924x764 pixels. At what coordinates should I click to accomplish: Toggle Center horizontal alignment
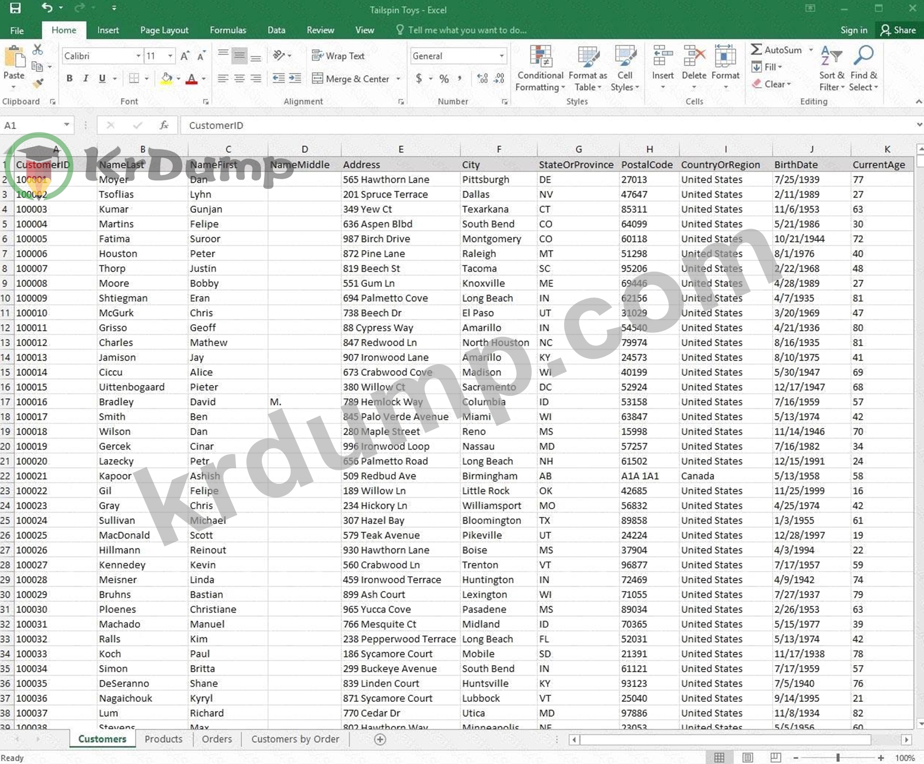[239, 78]
